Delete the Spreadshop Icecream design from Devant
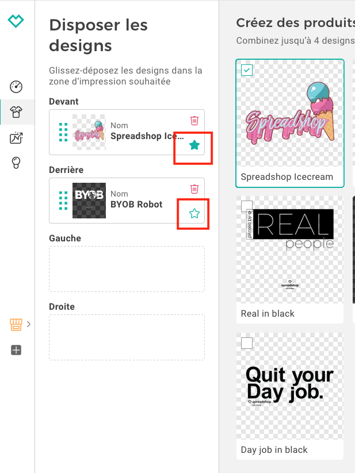355x473 pixels. 194,121
